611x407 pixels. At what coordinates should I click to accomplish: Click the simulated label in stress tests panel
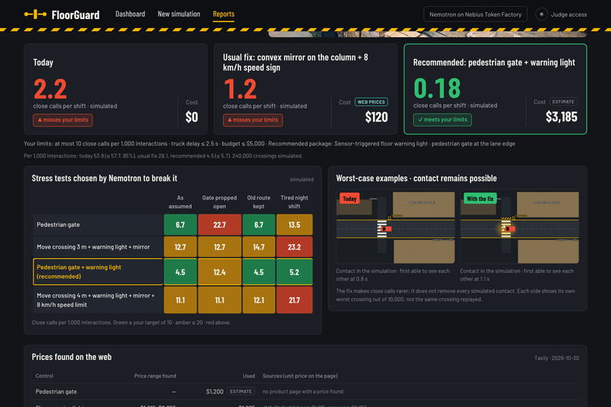302,180
